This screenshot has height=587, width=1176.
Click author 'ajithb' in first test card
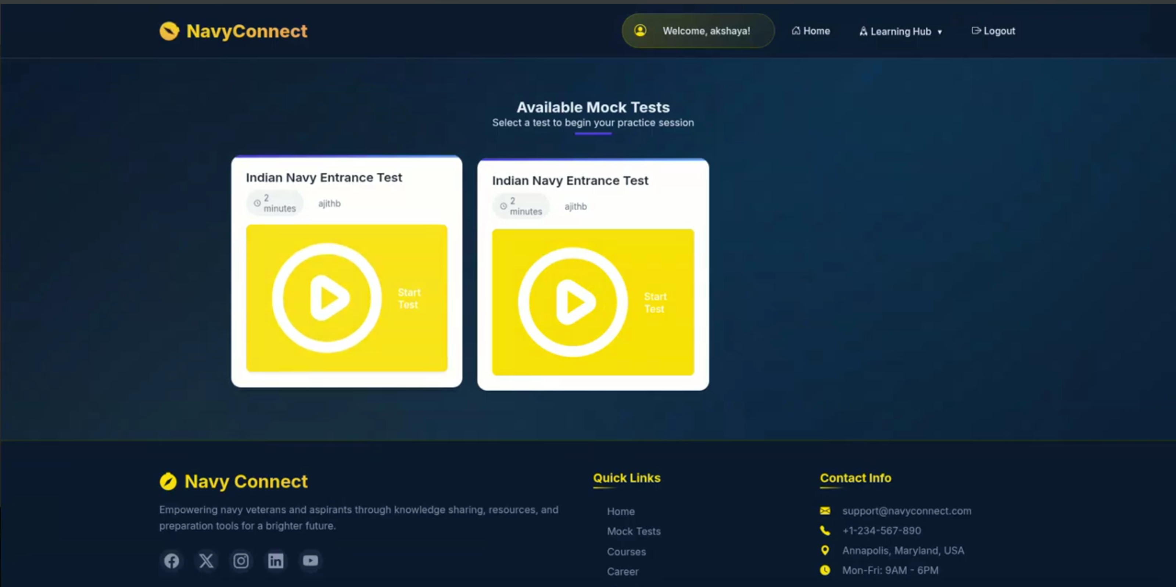[329, 203]
